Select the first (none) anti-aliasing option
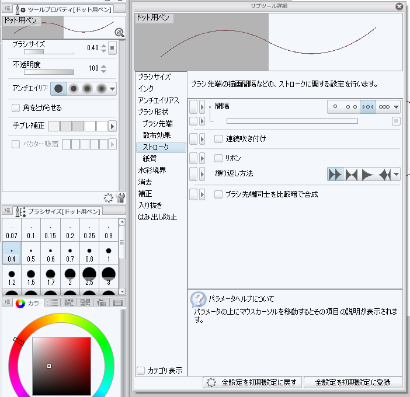Image resolution: width=410 pixels, height=397 pixels. click(x=58, y=89)
